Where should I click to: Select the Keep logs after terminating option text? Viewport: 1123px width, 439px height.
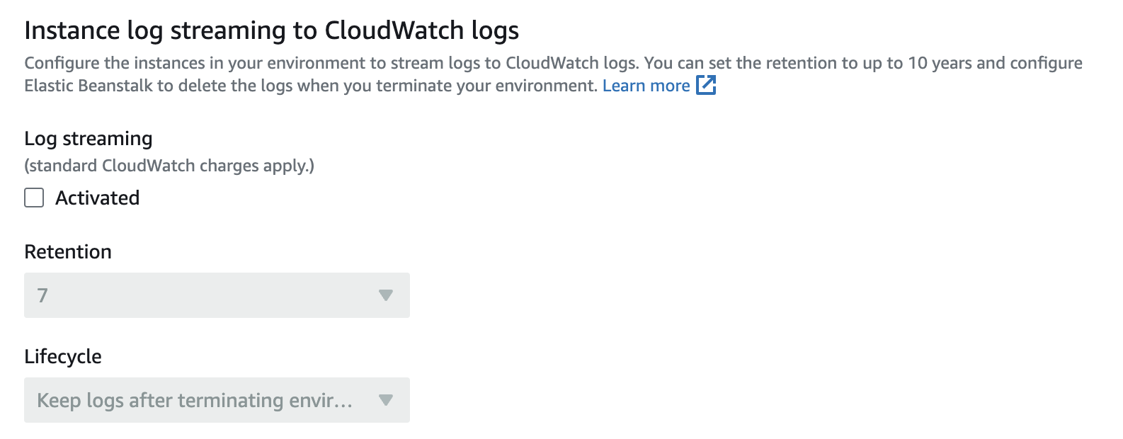click(195, 400)
